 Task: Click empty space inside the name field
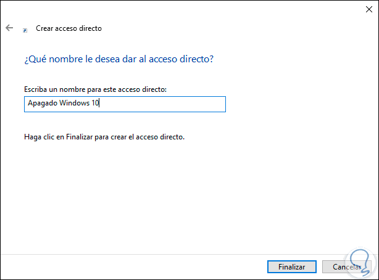[167, 104]
